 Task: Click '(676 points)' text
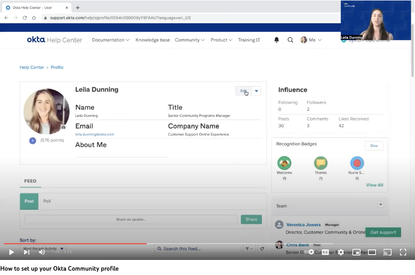[x=52, y=140]
